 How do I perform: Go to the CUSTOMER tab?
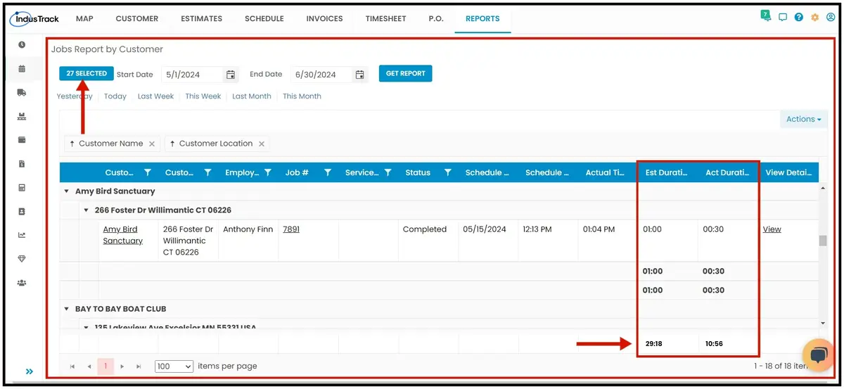pos(137,18)
